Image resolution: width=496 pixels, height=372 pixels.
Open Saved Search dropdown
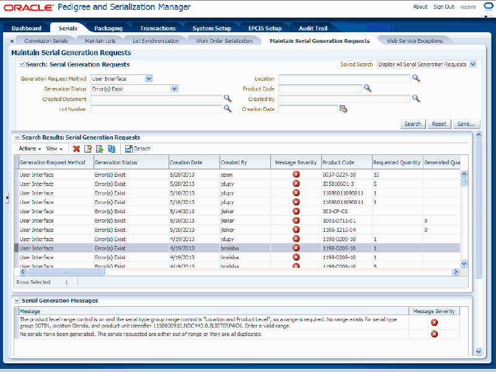pyautogui.click(x=472, y=64)
